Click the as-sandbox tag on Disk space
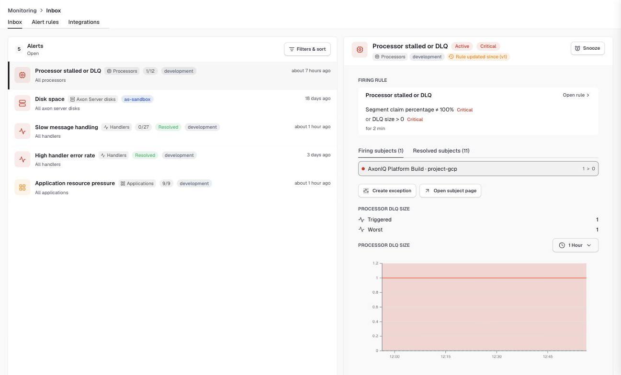Viewport: 621px width, 375px height. [137, 99]
